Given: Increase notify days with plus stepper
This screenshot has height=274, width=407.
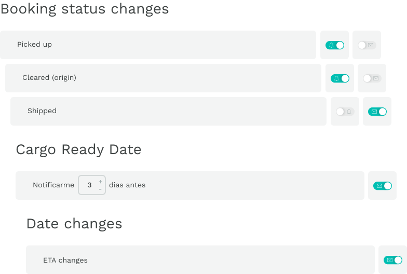Looking at the screenshot, I should pos(100,182).
